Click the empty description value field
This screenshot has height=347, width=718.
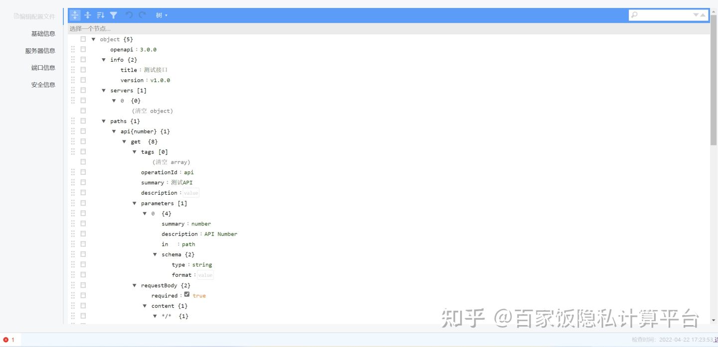point(191,193)
